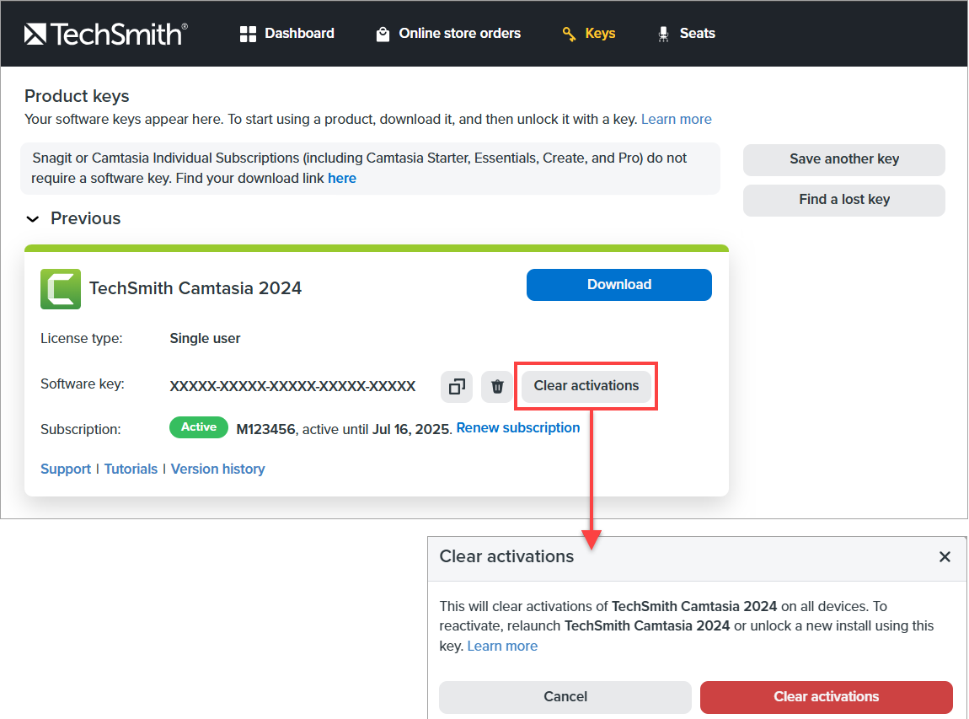Click Save another key button
Viewport: 969px width, 719px height.
[843, 159]
